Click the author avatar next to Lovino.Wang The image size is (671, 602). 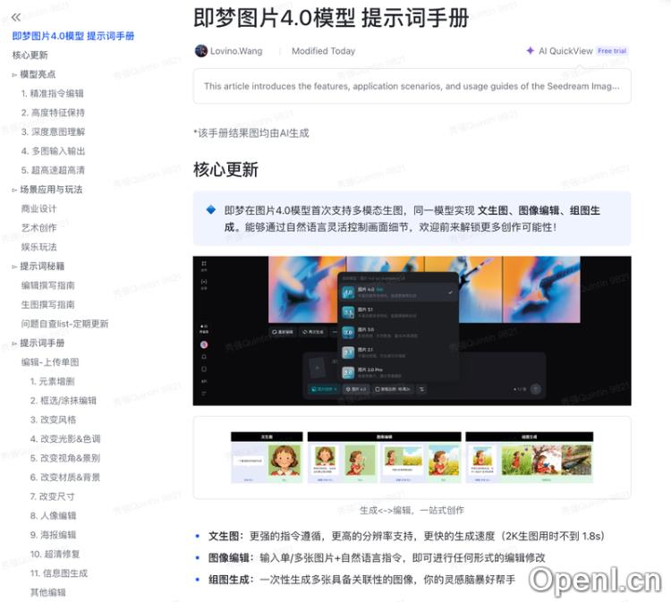[x=200, y=51]
